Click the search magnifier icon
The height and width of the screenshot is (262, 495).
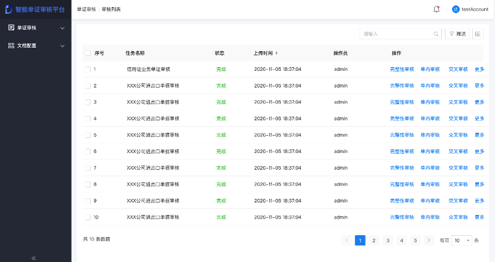point(436,35)
